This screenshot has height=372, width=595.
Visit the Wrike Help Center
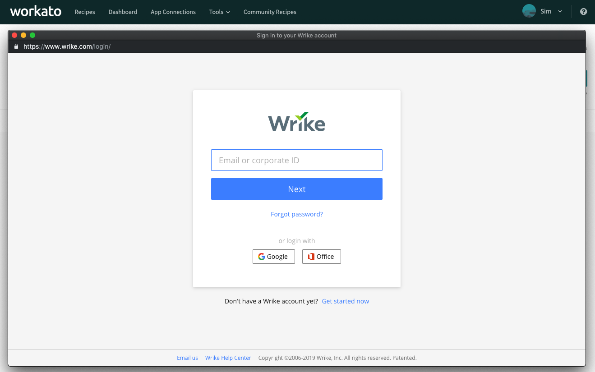click(228, 358)
